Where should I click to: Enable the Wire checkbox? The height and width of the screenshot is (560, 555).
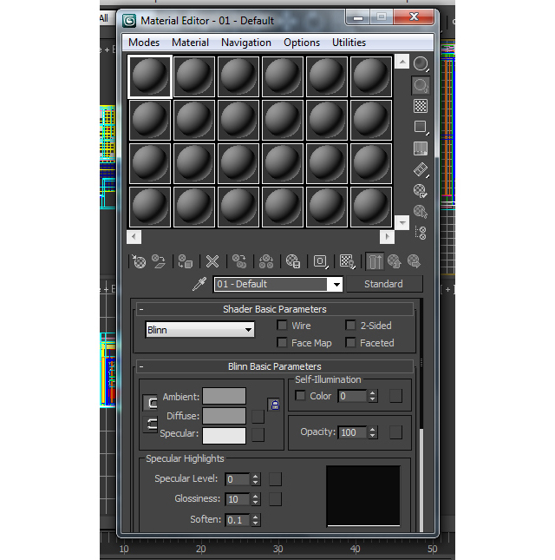click(282, 326)
